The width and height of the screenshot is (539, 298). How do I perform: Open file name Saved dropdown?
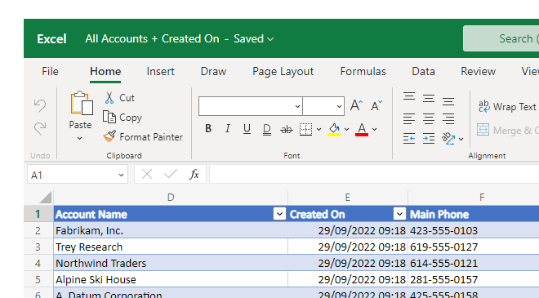point(254,39)
